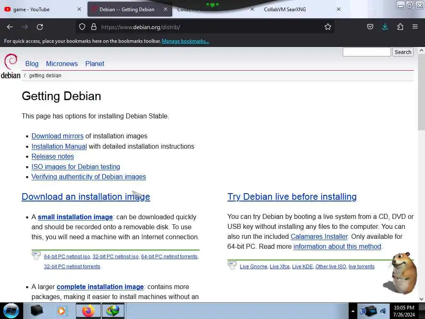Open Verifying authenticity of Debian images
Screen dimensions: 425x319
(89, 177)
